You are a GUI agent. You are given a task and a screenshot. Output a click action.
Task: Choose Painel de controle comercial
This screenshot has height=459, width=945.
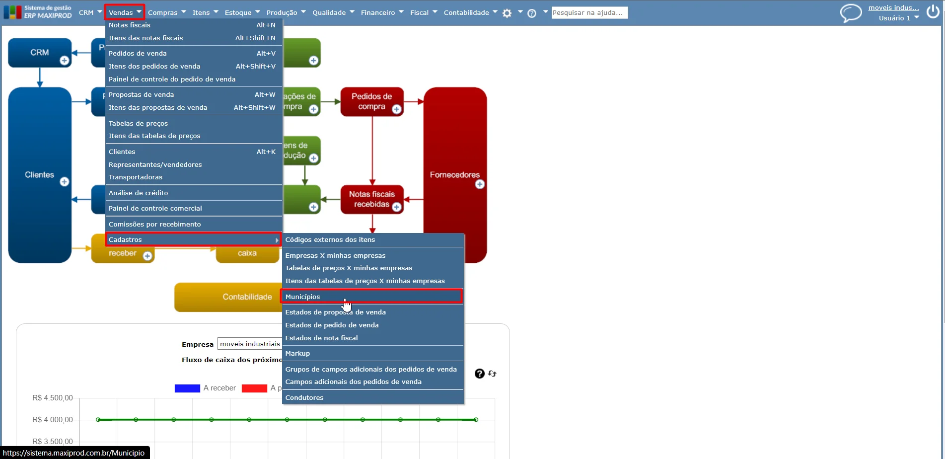(194, 208)
